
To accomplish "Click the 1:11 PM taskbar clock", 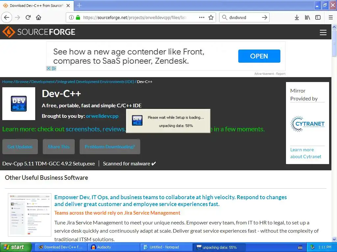I will pos(325,247).
